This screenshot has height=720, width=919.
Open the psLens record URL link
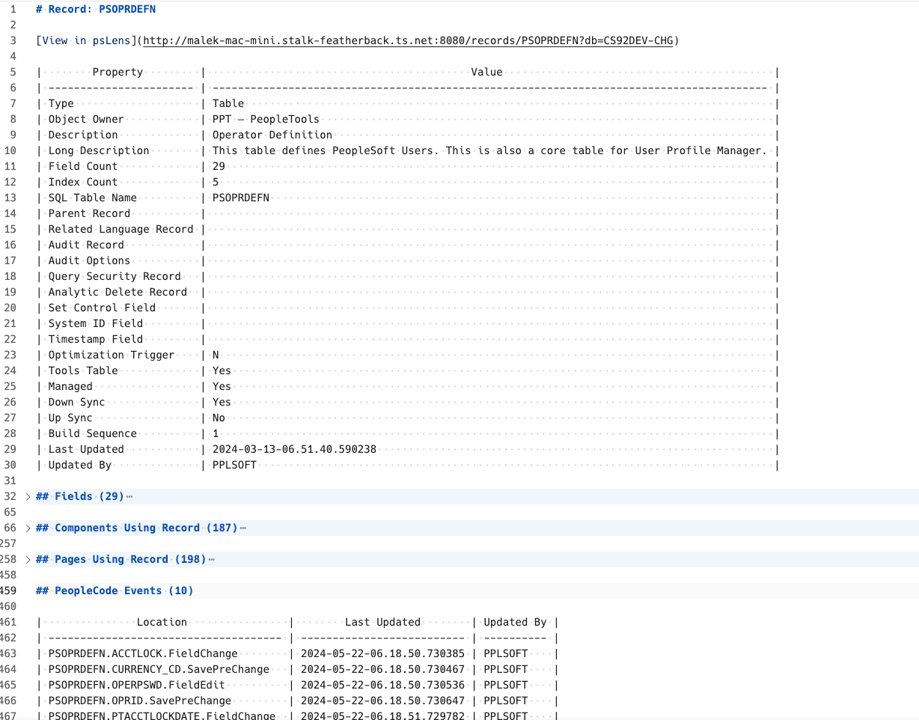point(408,40)
